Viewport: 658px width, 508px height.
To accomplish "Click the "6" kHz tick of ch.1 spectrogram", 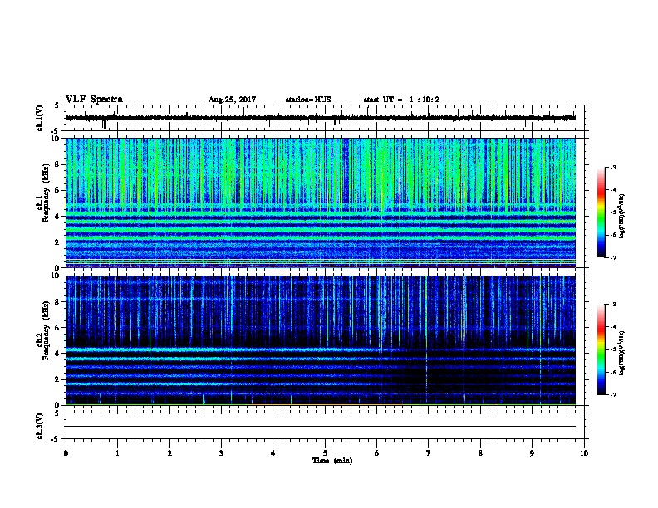I will (58, 190).
